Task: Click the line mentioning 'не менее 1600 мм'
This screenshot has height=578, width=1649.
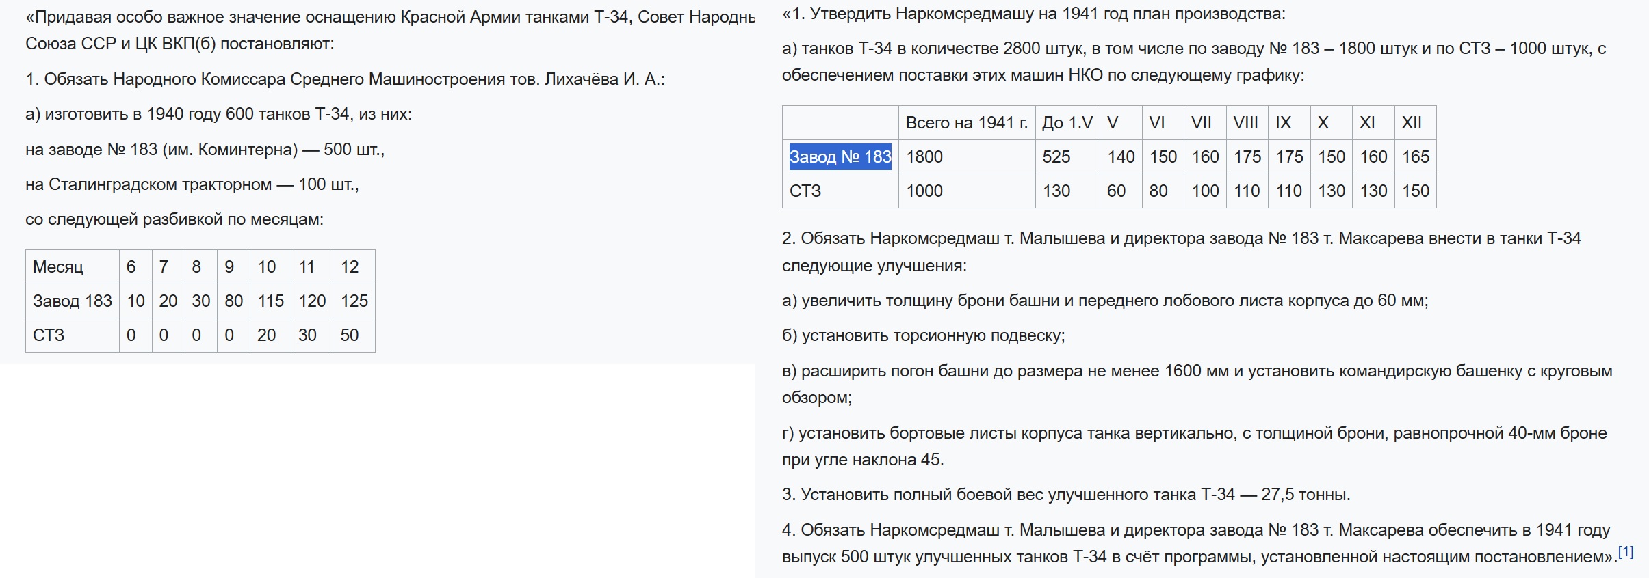Action: coord(1197,371)
